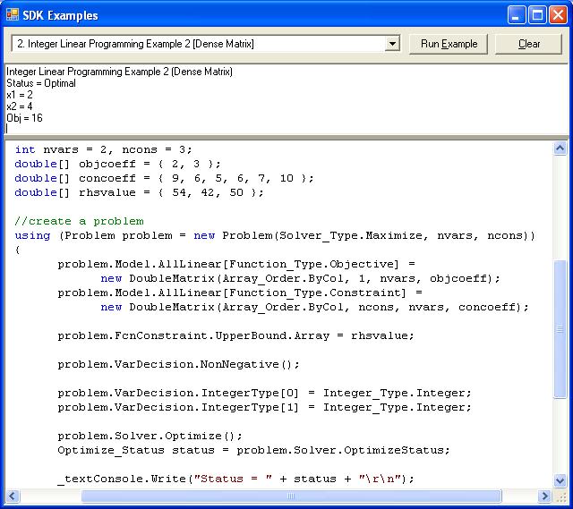Image resolution: width=573 pixels, height=509 pixels.
Task: Click the '//create a problem' comment line
Action: (x=79, y=221)
